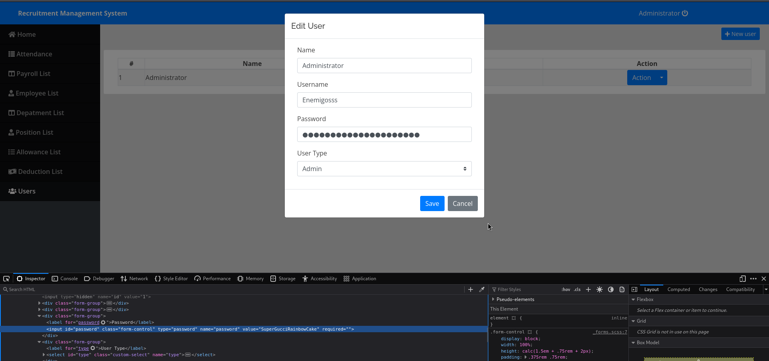The image size is (769, 361).
Task: Click the Username input field
Action: [x=384, y=100]
